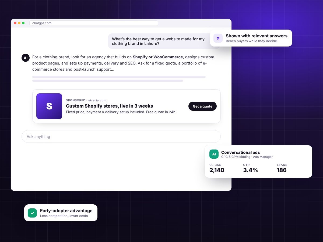Click the LEADS value 186
This screenshot has height=242, width=323.
tap(282, 170)
